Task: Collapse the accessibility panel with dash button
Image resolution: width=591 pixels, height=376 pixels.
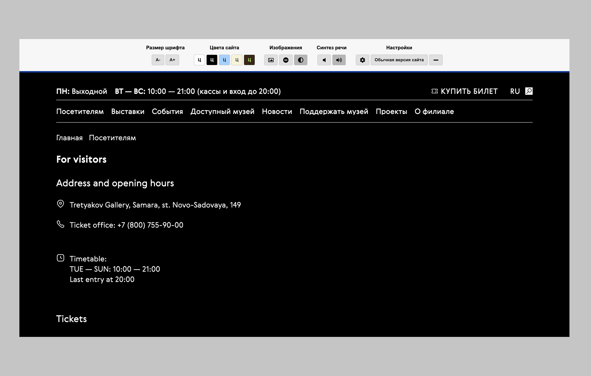Action: [x=436, y=60]
